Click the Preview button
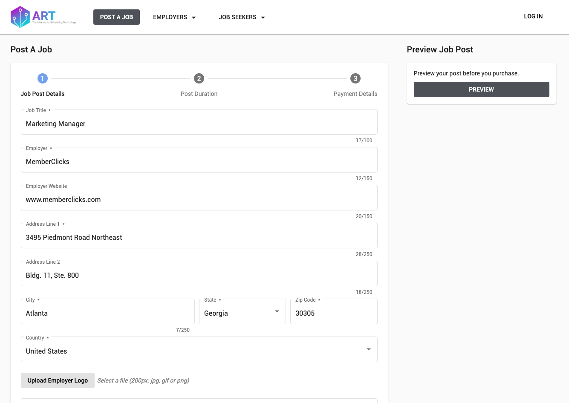This screenshot has height=403, width=569. coord(481,89)
